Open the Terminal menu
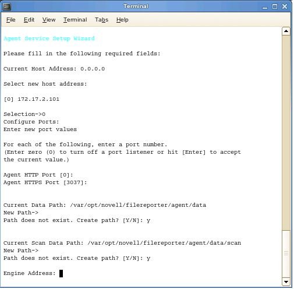294x289 pixels. 75,20
